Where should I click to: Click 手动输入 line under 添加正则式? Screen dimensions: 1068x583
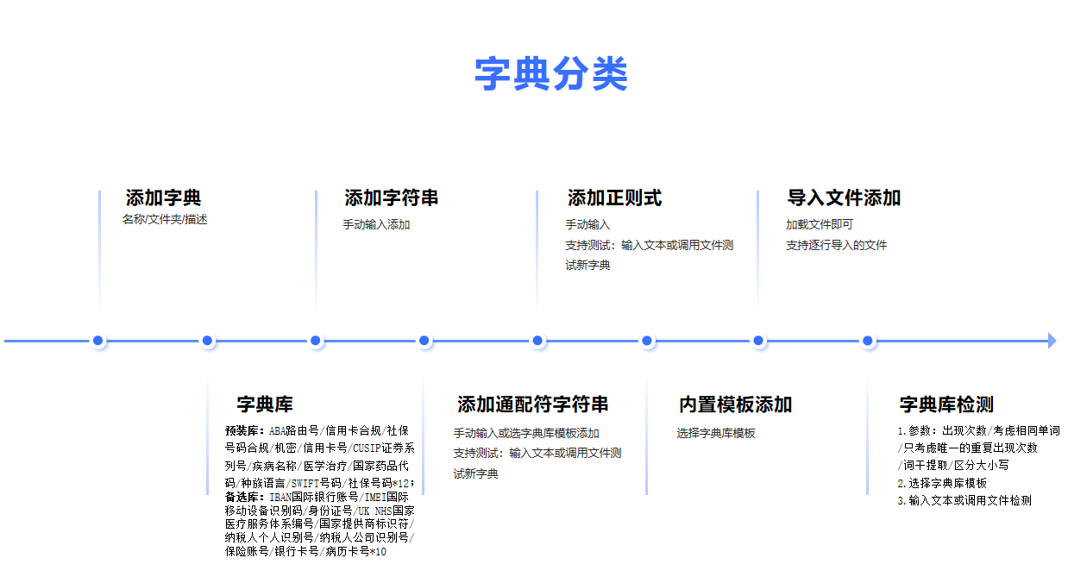[587, 224]
